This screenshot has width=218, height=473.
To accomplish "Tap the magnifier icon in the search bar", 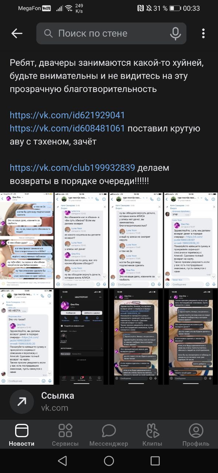I will [48, 34].
